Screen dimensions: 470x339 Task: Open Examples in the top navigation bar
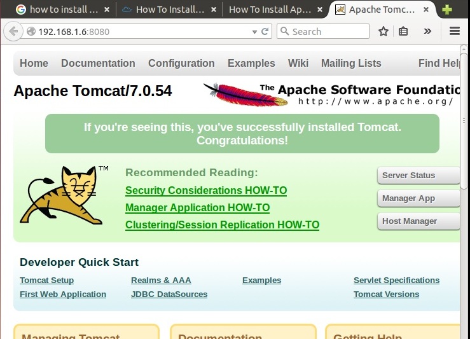point(251,63)
